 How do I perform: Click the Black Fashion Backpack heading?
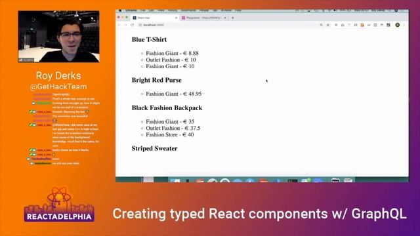(167, 108)
